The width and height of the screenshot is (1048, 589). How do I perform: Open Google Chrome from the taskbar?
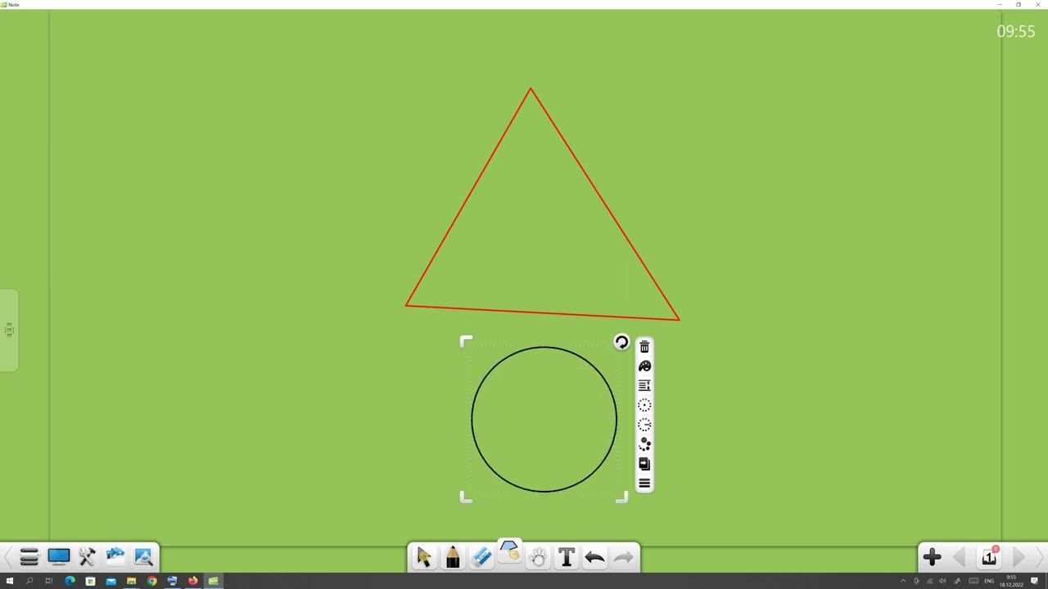click(x=151, y=581)
